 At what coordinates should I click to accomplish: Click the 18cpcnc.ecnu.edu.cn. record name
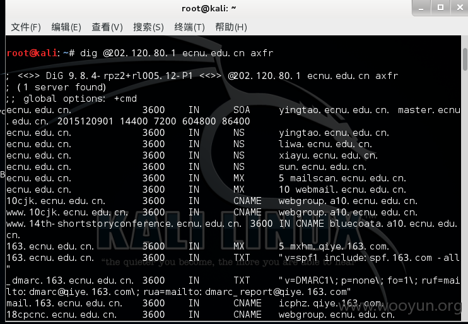click(x=61, y=315)
